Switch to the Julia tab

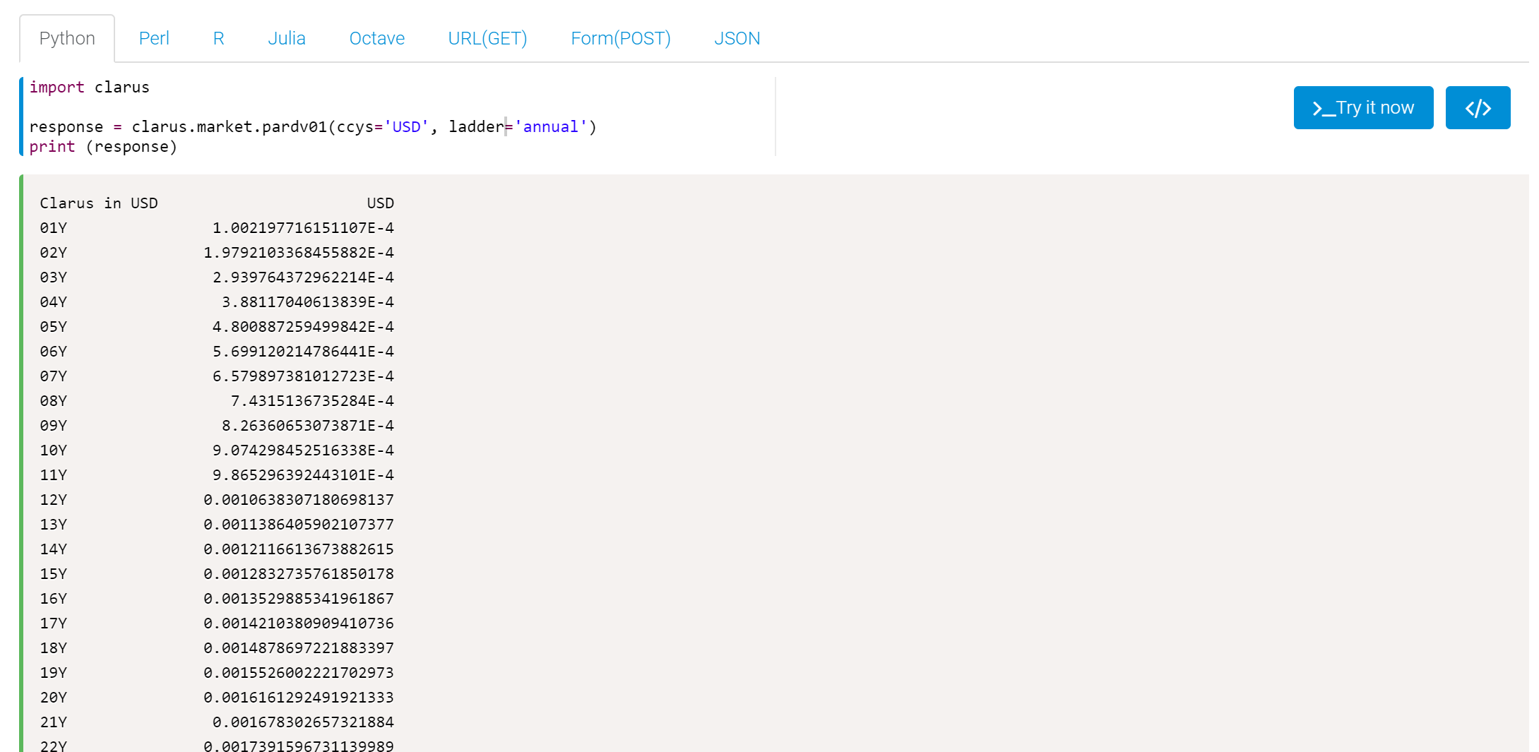pyautogui.click(x=287, y=38)
